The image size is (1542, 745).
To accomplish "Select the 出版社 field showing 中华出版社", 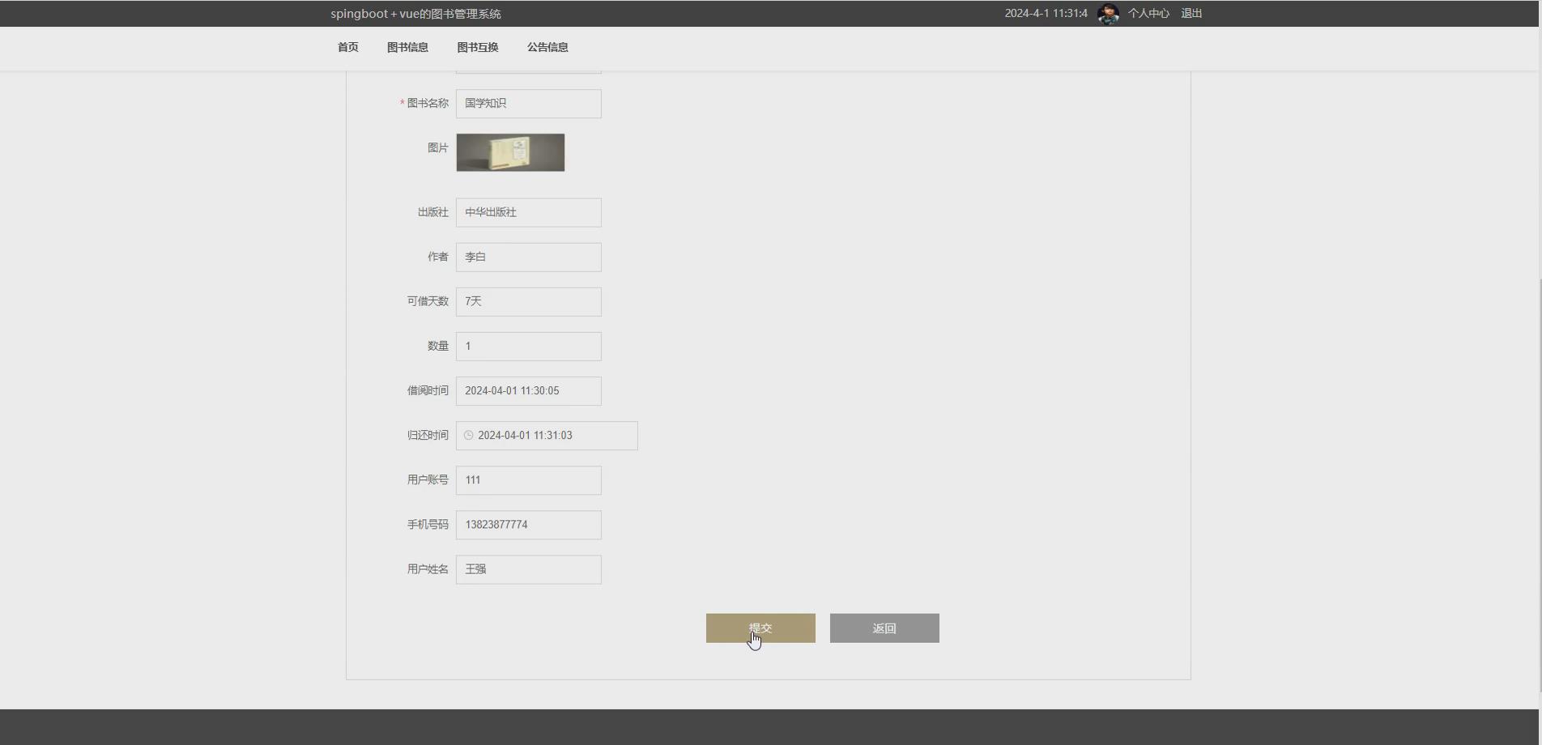I will click(528, 212).
